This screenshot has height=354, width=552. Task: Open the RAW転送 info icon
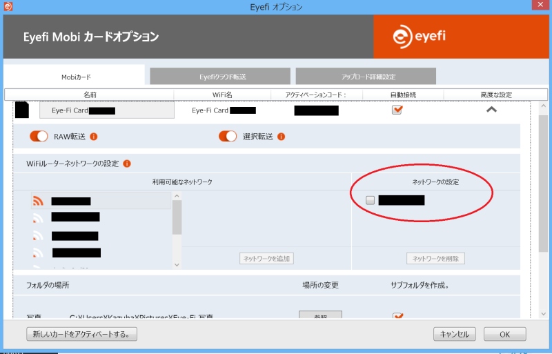click(94, 137)
